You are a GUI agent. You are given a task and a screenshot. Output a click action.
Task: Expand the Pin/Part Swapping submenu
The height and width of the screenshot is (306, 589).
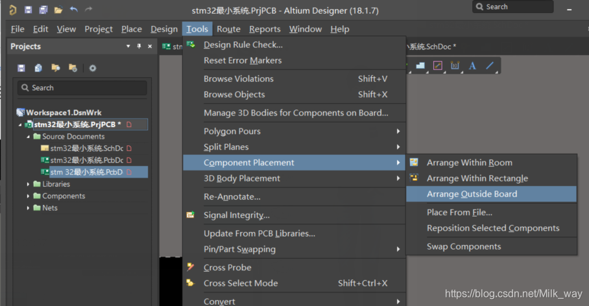(x=294, y=250)
